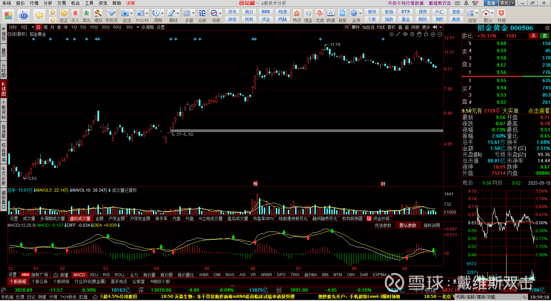Go back with the yellow left arrow
The image size is (551, 301).
tap(39, 15)
